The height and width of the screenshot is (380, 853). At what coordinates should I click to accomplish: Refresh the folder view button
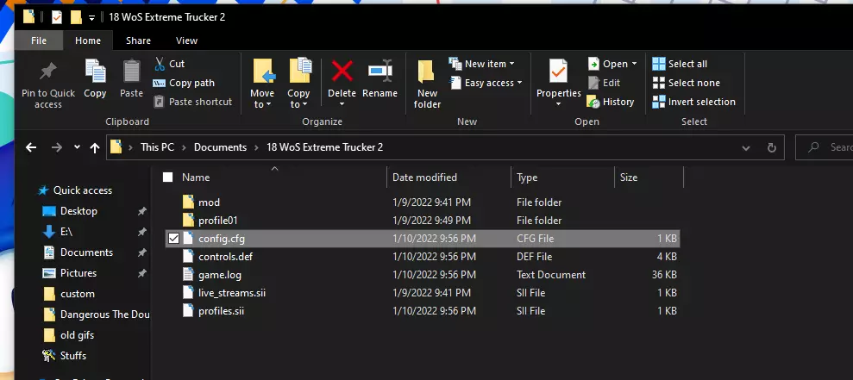[771, 147]
